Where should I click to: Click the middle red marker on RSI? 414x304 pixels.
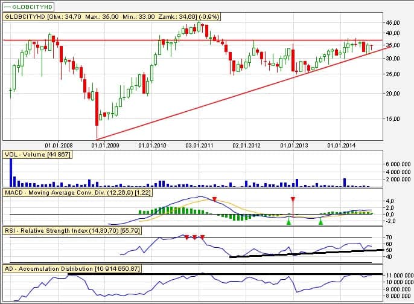tap(194, 237)
